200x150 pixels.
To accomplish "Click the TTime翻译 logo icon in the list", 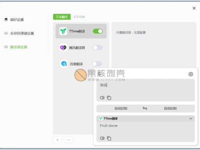I will 63,31.
